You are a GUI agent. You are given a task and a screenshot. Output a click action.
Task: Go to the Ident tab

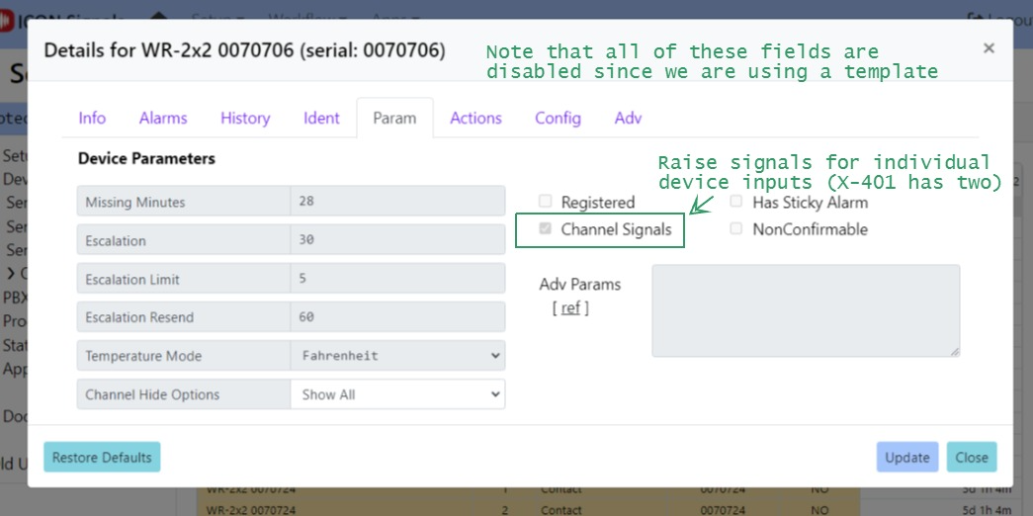click(321, 118)
